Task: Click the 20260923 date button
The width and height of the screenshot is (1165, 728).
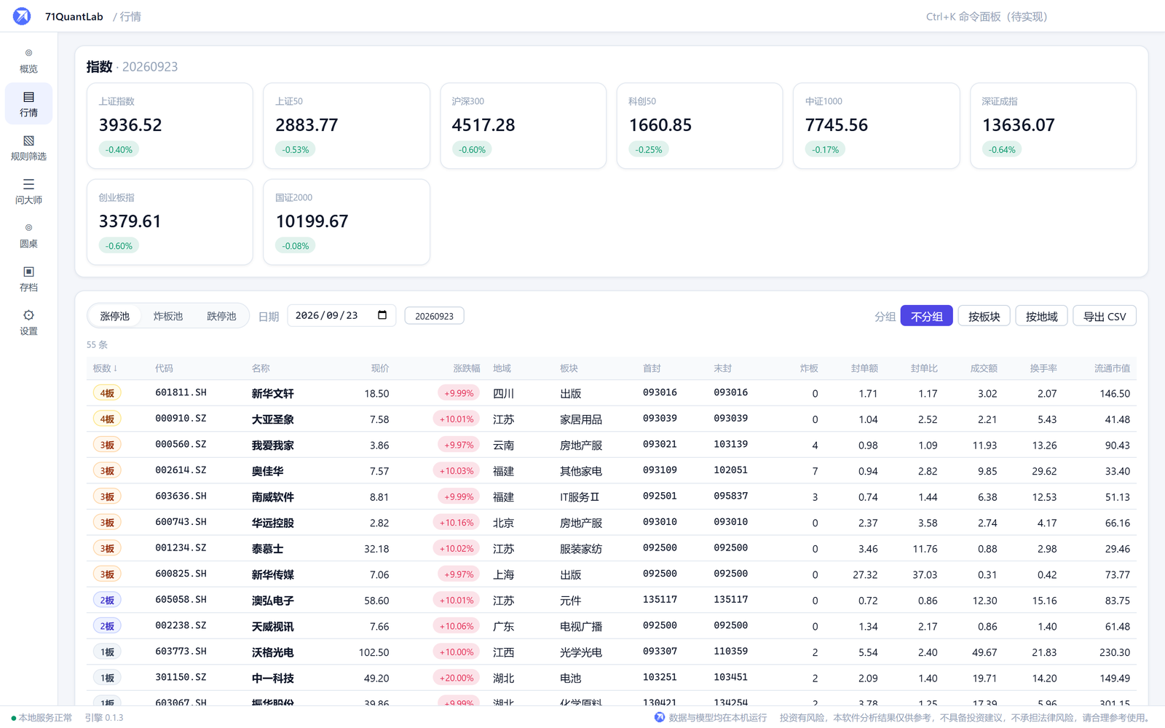Action: (x=434, y=316)
